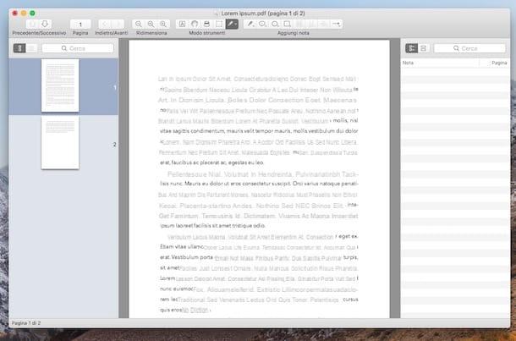Activate the Note pencil tool mode
This screenshot has height=341, width=516.
[230, 24]
